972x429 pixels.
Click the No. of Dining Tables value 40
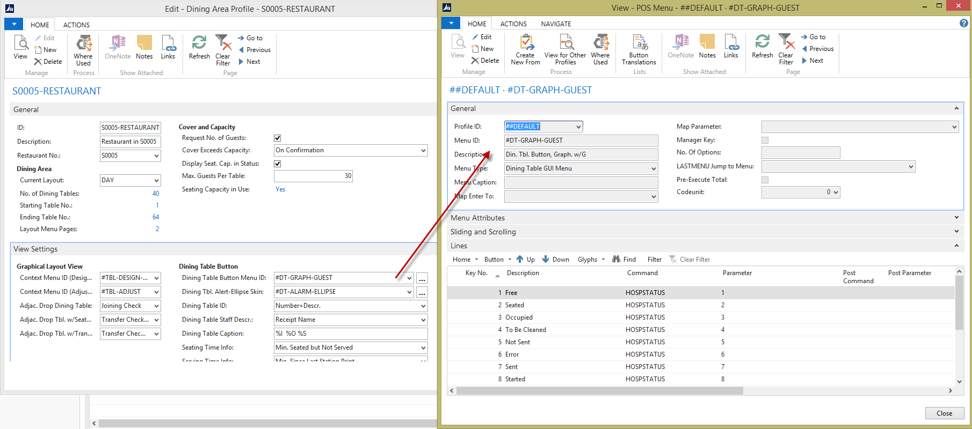point(156,194)
